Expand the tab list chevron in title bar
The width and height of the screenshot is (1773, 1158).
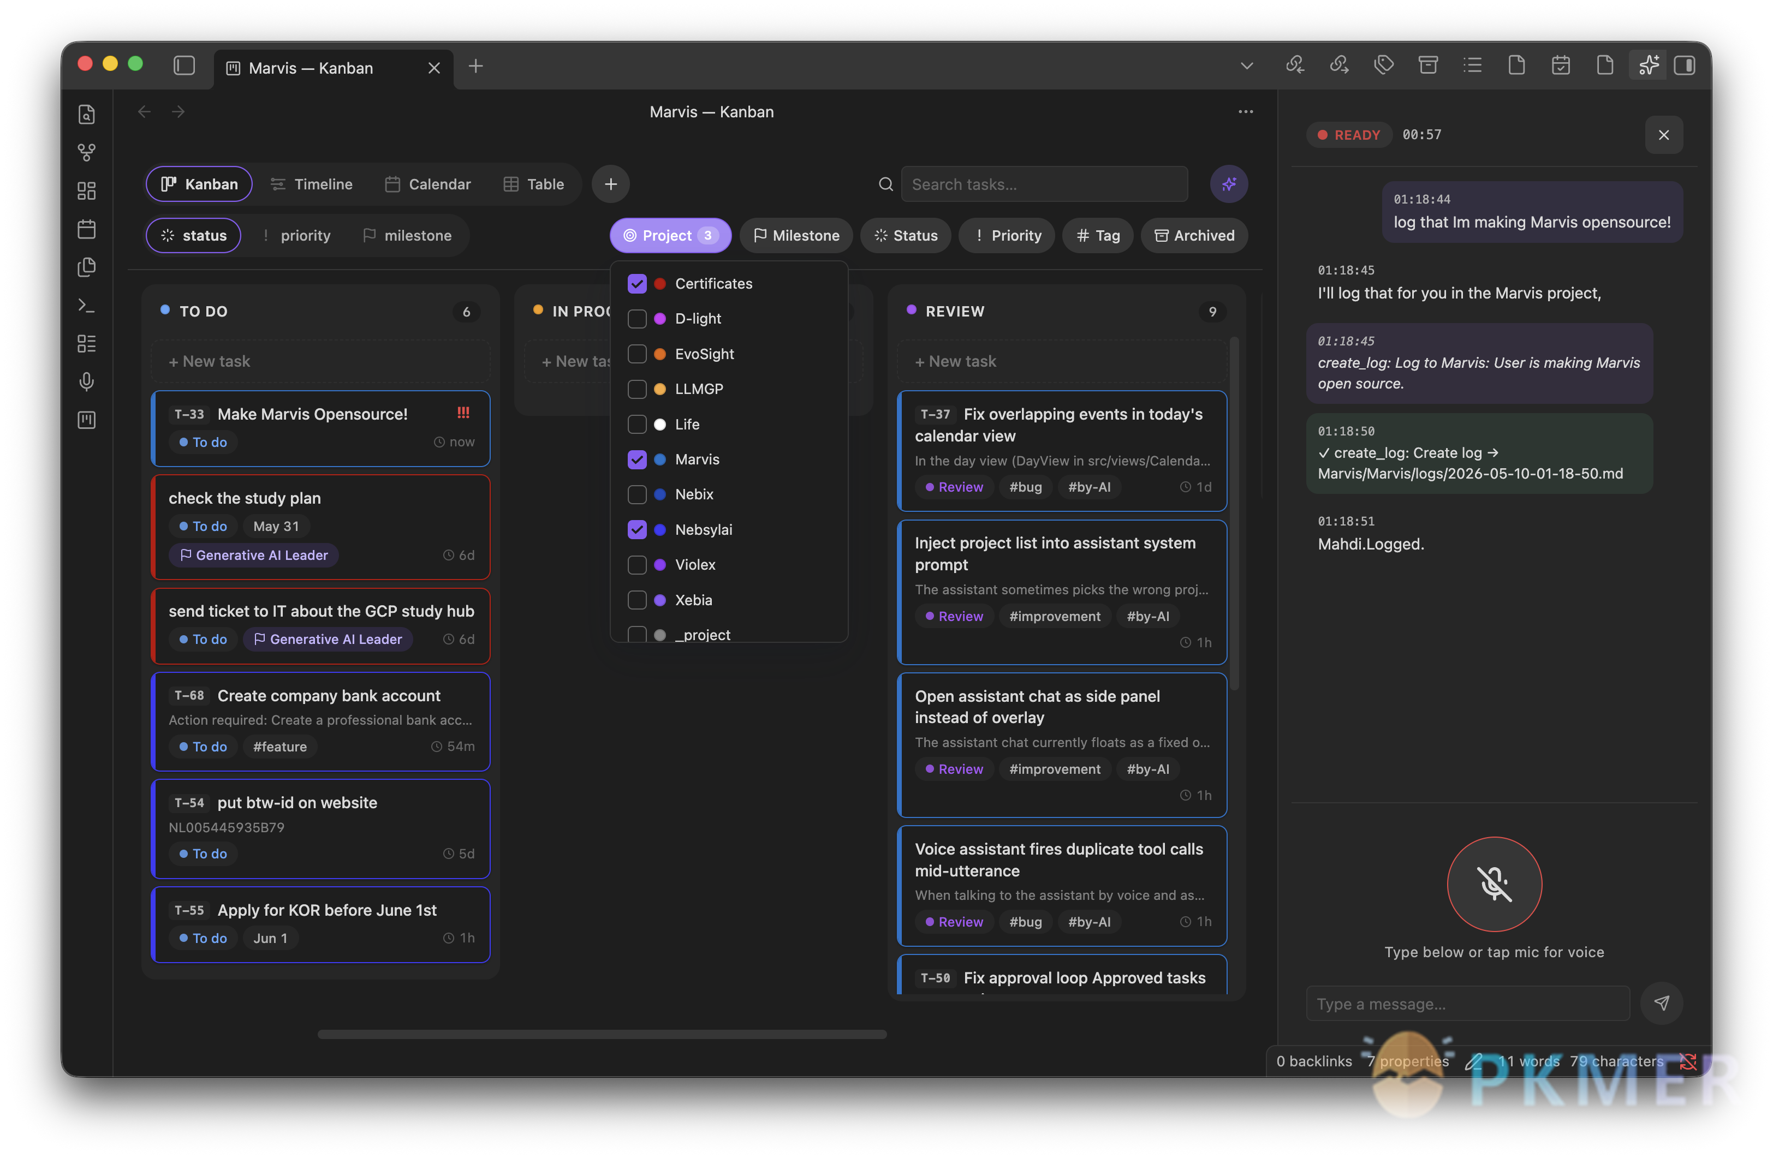tap(1246, 65)
